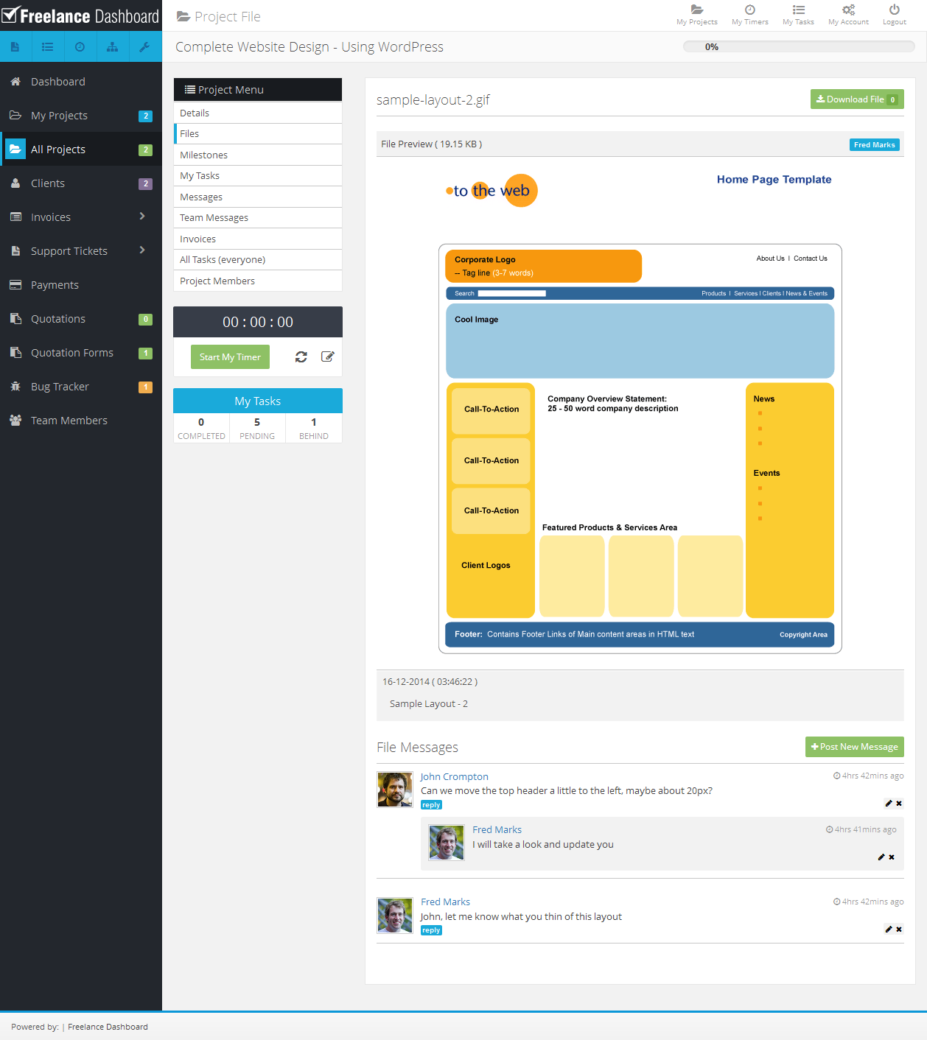The width and height of the screenshot is (927, 1040).
Task: Open My Account settings in top header
Action: pos(848,15)
